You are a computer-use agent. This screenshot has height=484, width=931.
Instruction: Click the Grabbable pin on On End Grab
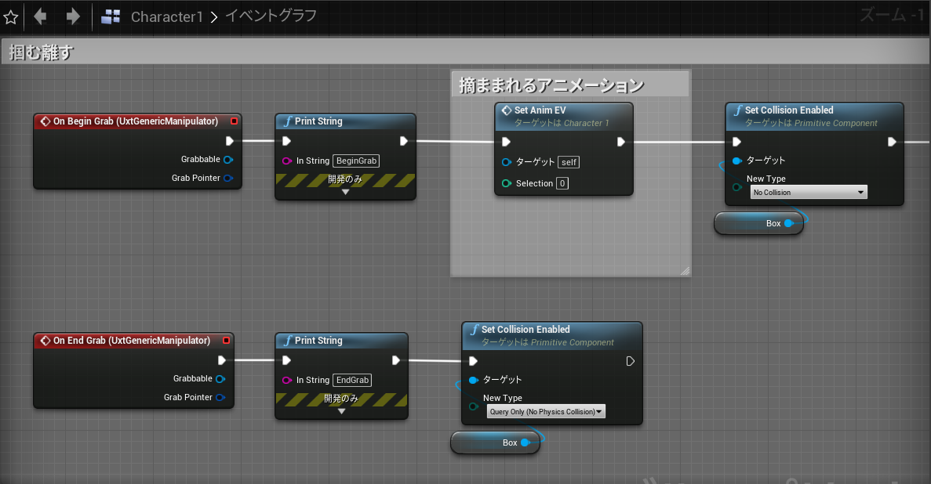(x=220, y=379)
